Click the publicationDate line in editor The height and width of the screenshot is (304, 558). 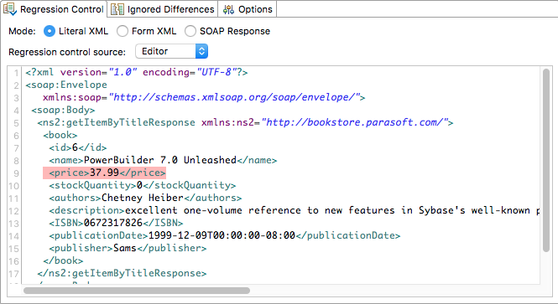pyautogui.click(x=225, y=235)
